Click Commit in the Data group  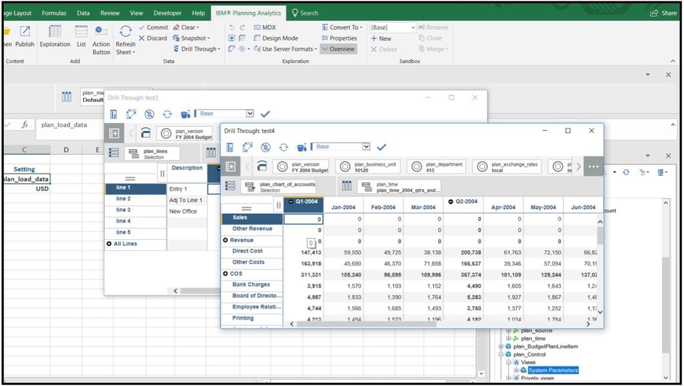point(154,27)
